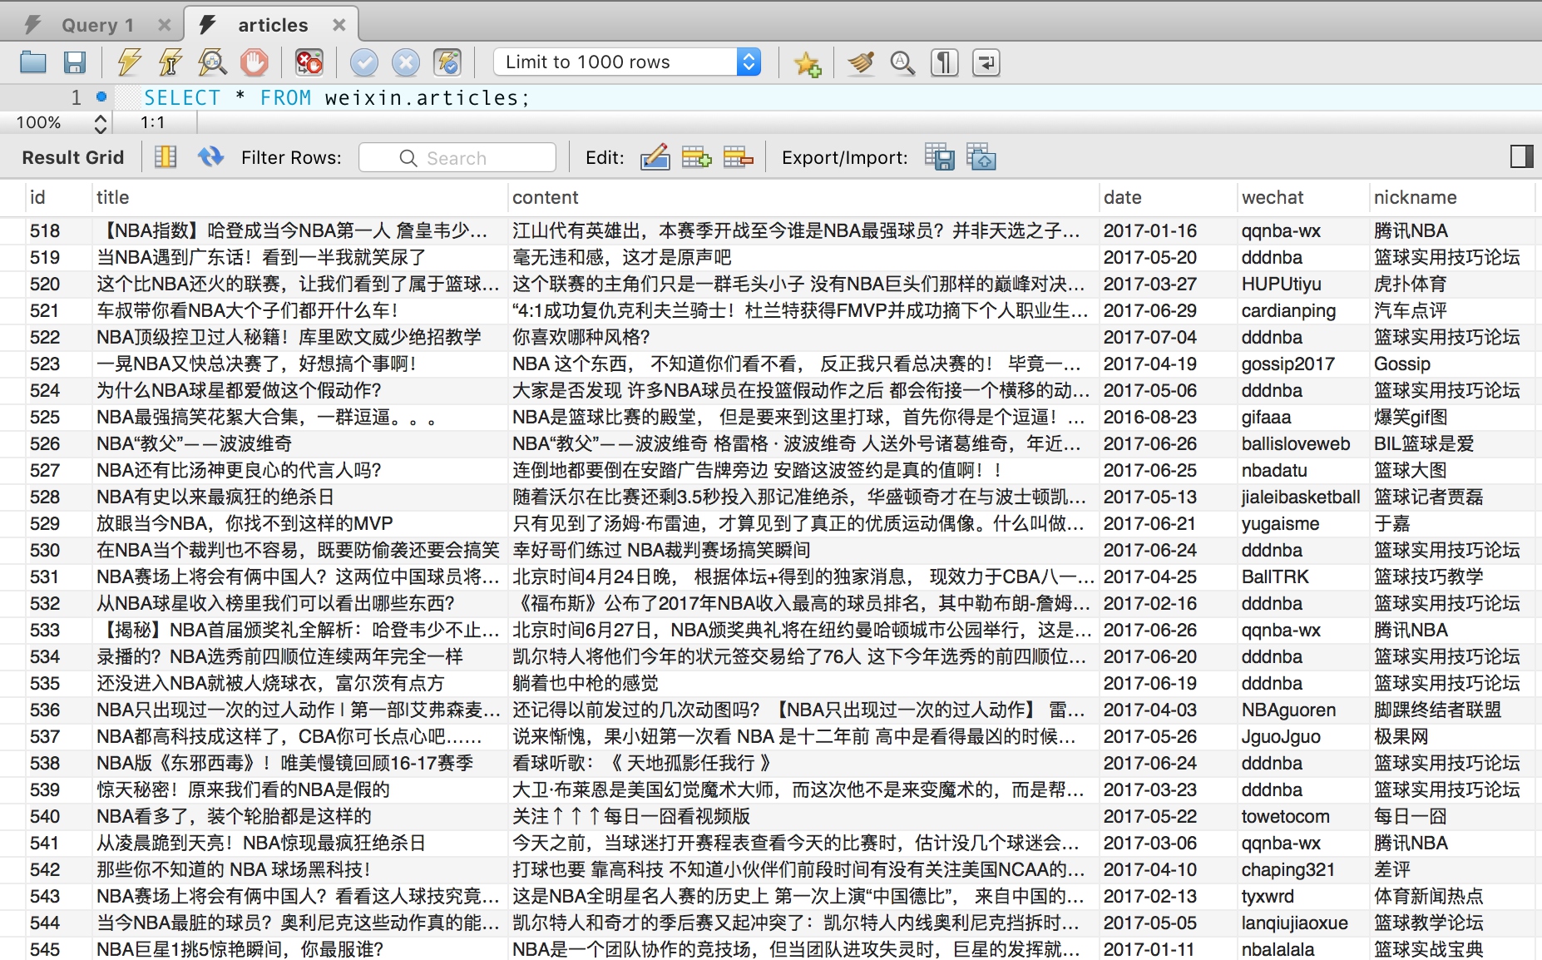Click the SQL line with SELECT * FROM weixin.articles

coord(337,97)
